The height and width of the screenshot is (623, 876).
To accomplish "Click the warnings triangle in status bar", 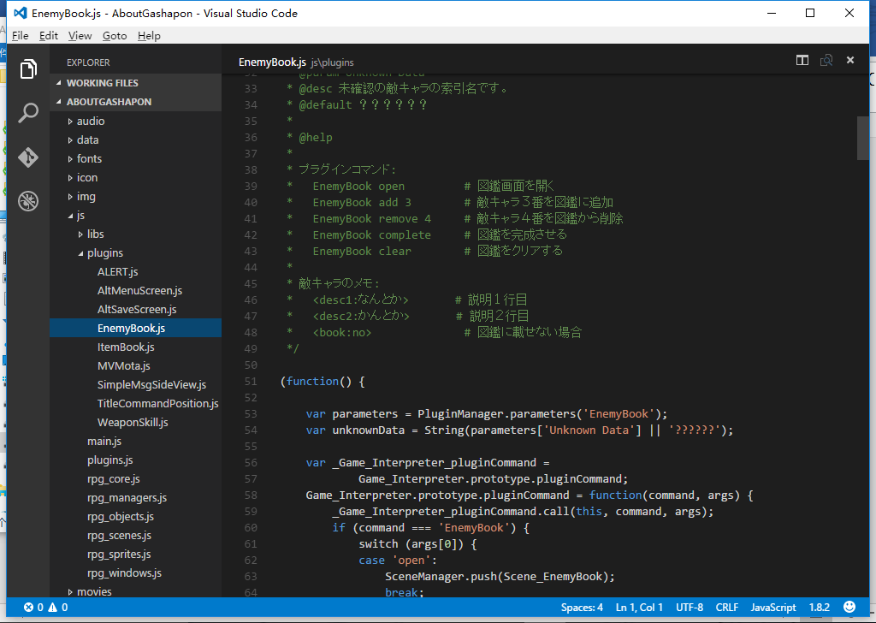I will (53, 608).
